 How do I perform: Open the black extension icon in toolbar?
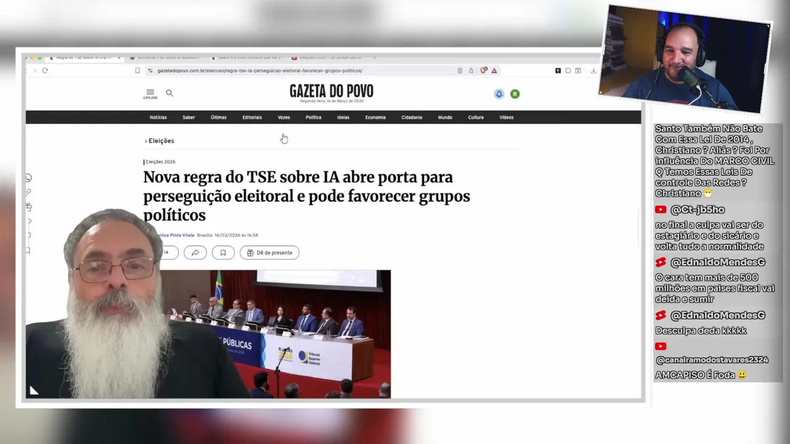click(558, 70)
